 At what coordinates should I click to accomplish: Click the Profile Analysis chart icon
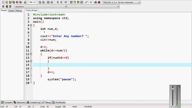[x=95, y=2]
